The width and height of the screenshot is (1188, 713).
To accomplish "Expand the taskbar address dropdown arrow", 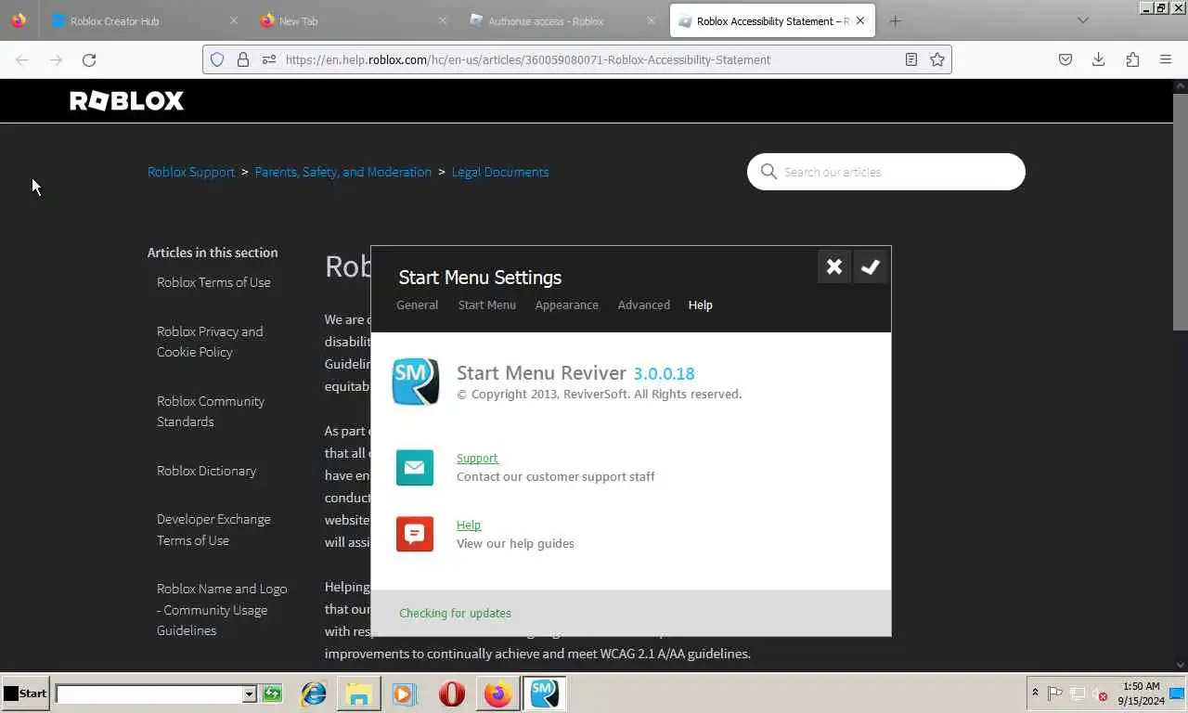I will pyautogui.click(x=249, y=694).
